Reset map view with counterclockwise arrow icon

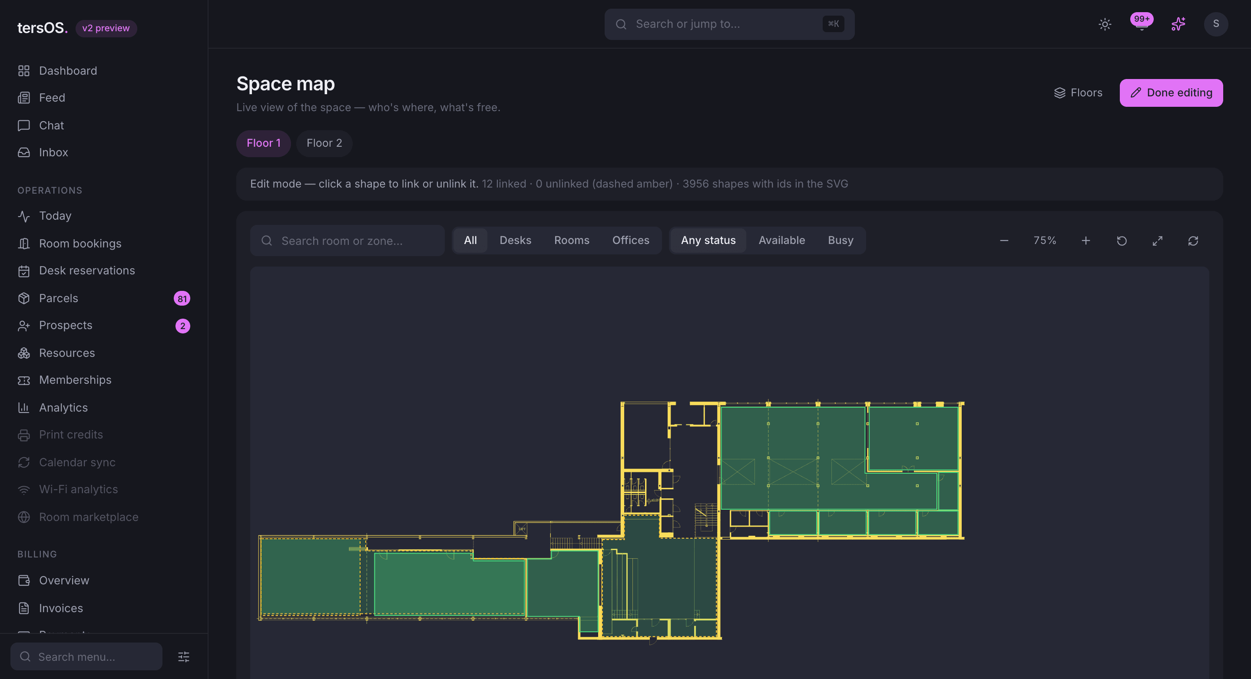pos(1122,241)
